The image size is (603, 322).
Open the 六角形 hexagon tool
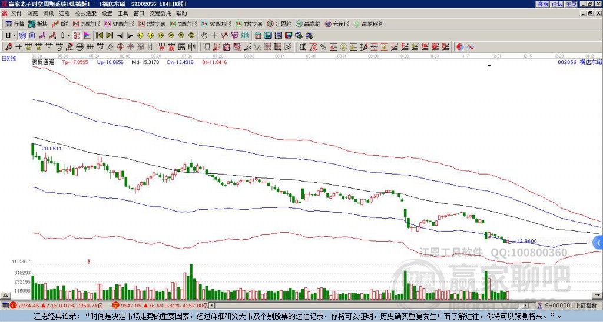(x=337, y=24)
